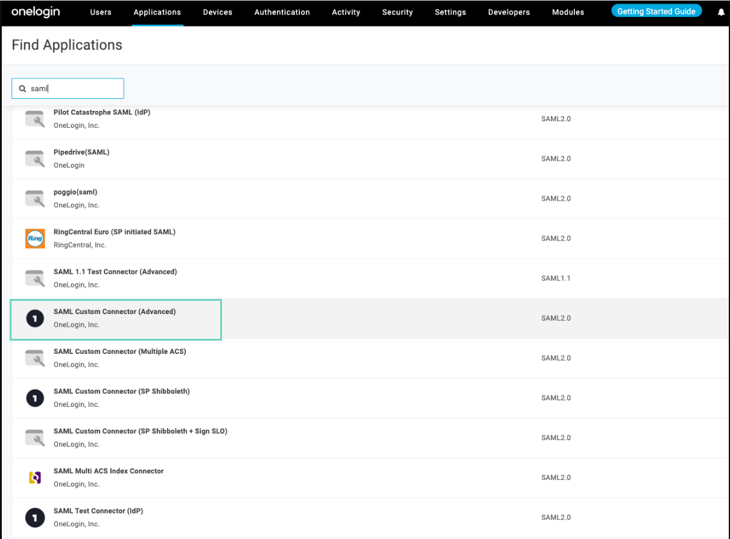
Task: Open the notifications bell icon
Action: (x=721, y=12)
